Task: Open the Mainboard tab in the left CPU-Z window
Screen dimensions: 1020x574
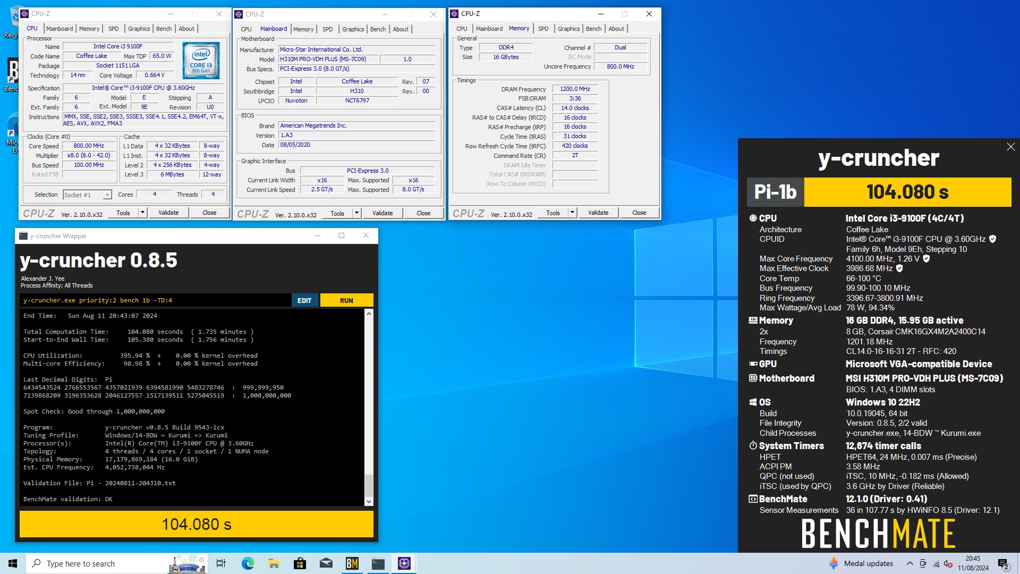Action: [59, 29]
